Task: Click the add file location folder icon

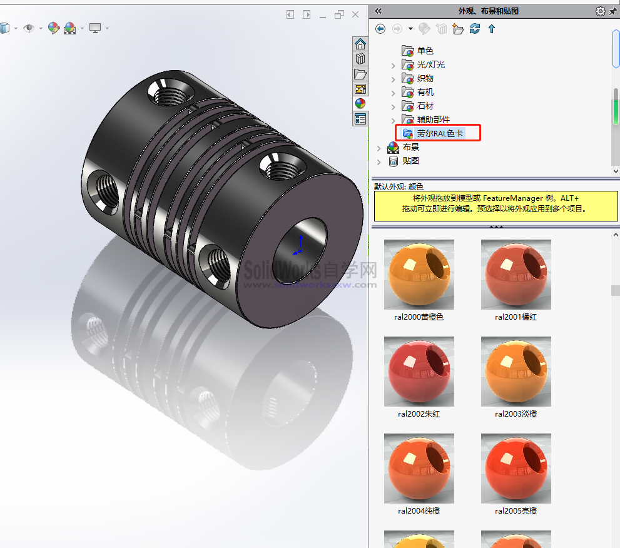Action: (458, 29)
